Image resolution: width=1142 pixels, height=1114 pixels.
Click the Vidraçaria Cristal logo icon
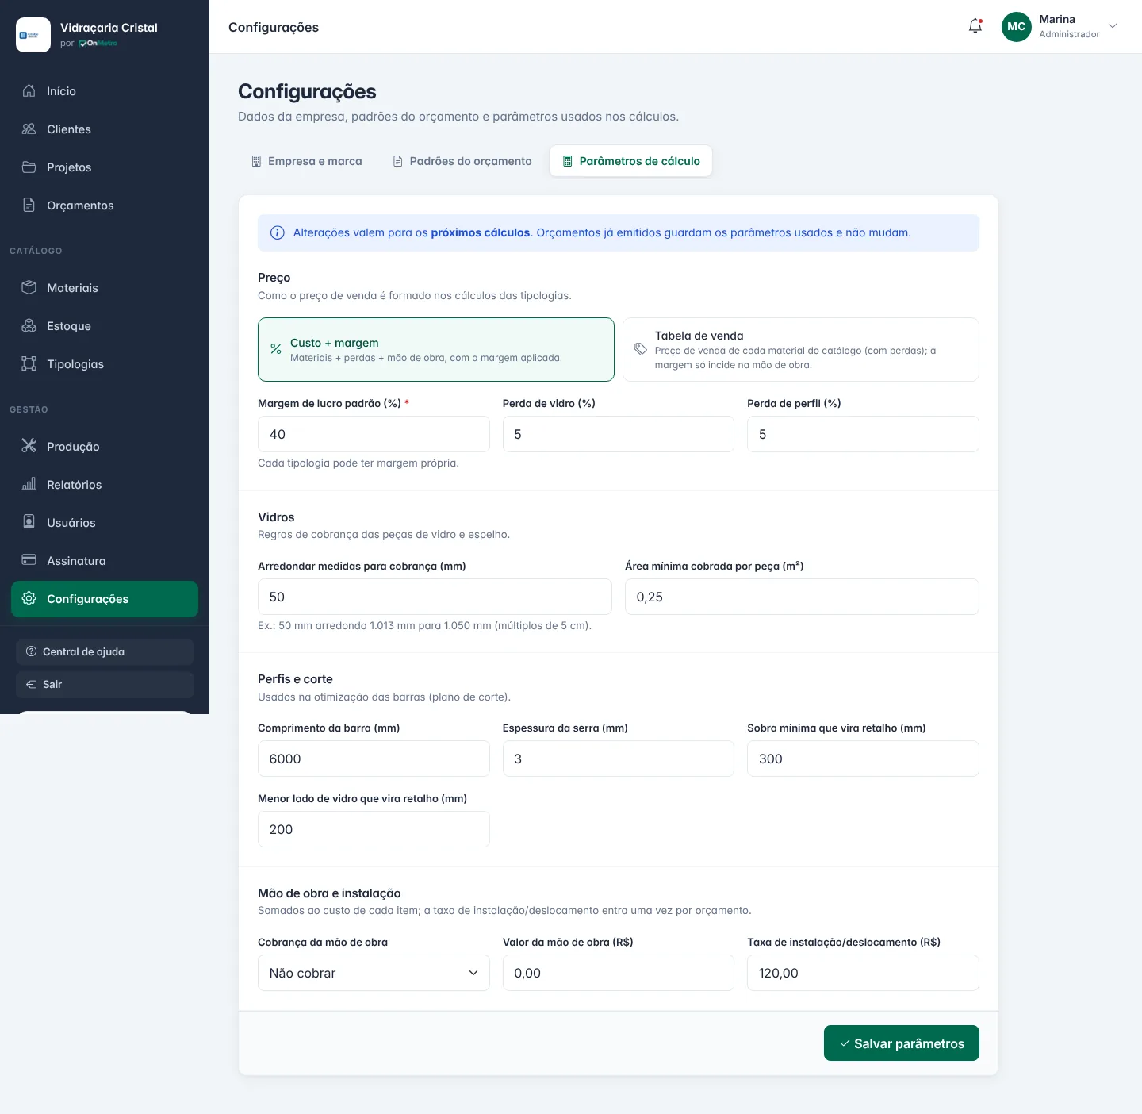[x=33, y=35]
